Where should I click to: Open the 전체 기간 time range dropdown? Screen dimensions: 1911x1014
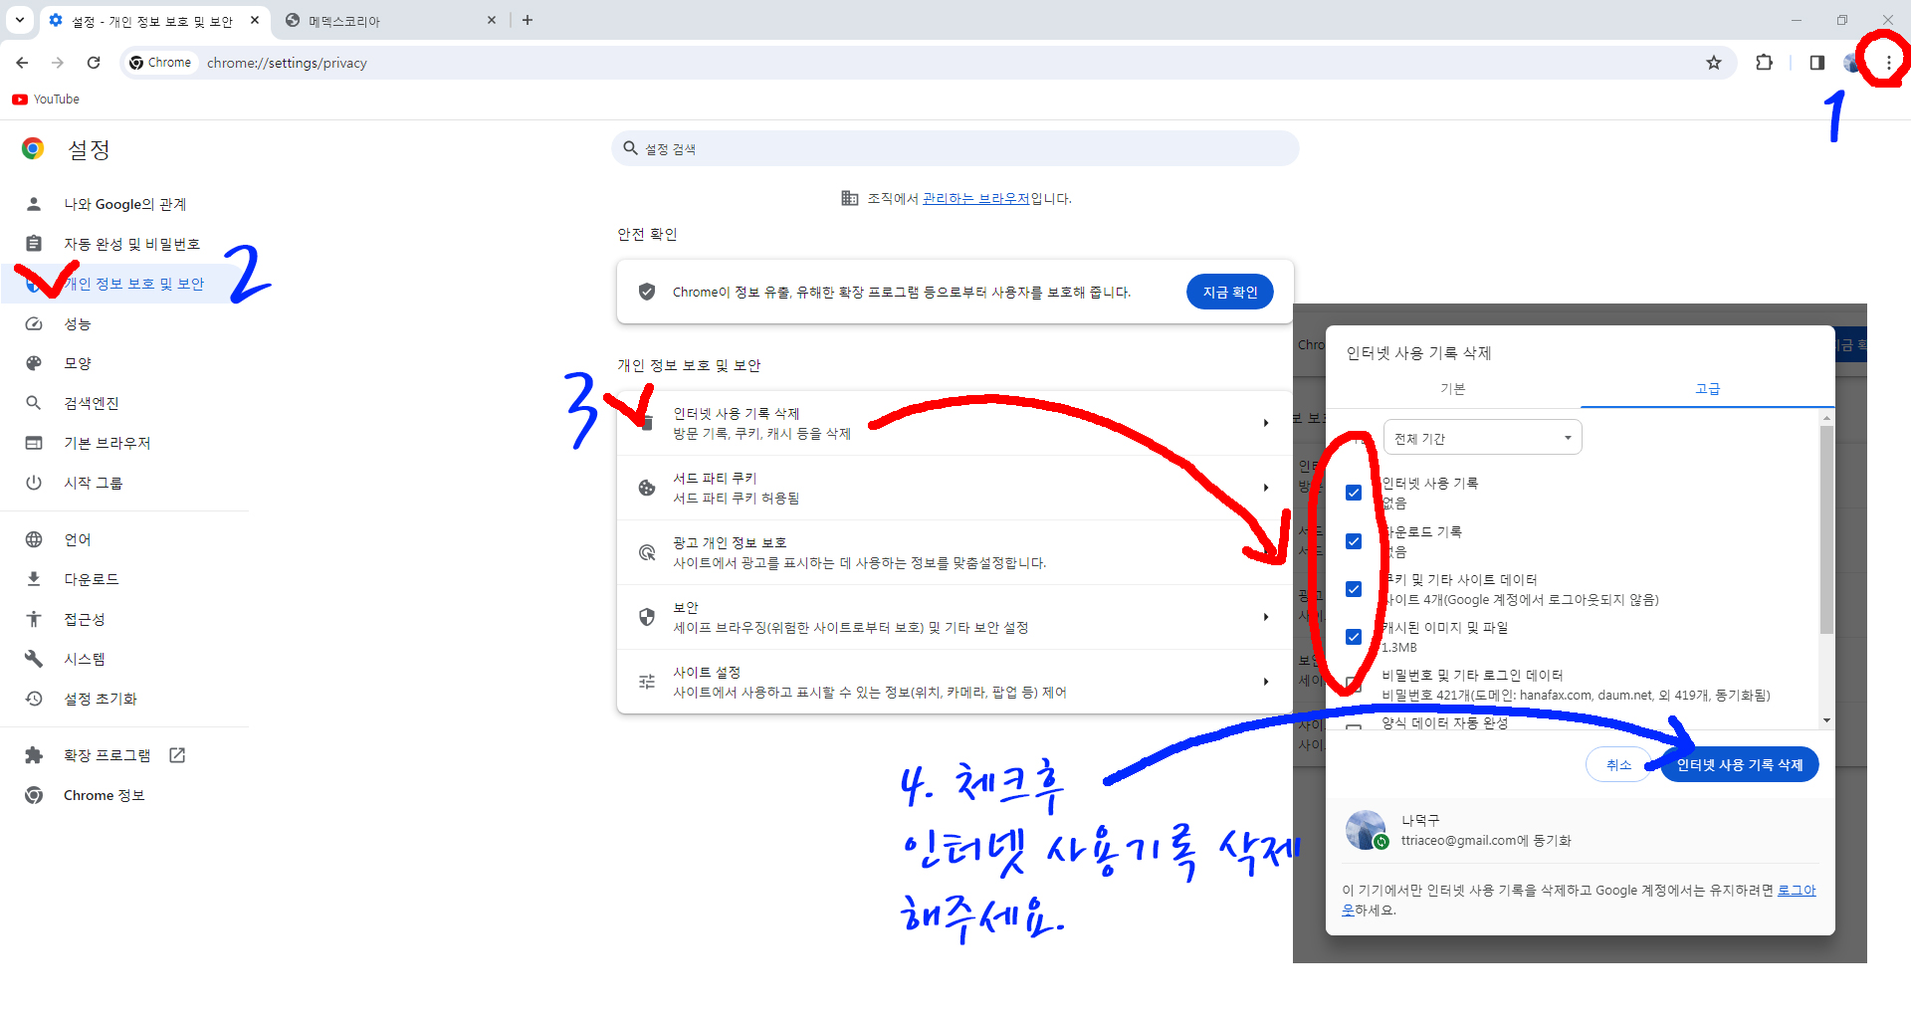coord(1481,438)
